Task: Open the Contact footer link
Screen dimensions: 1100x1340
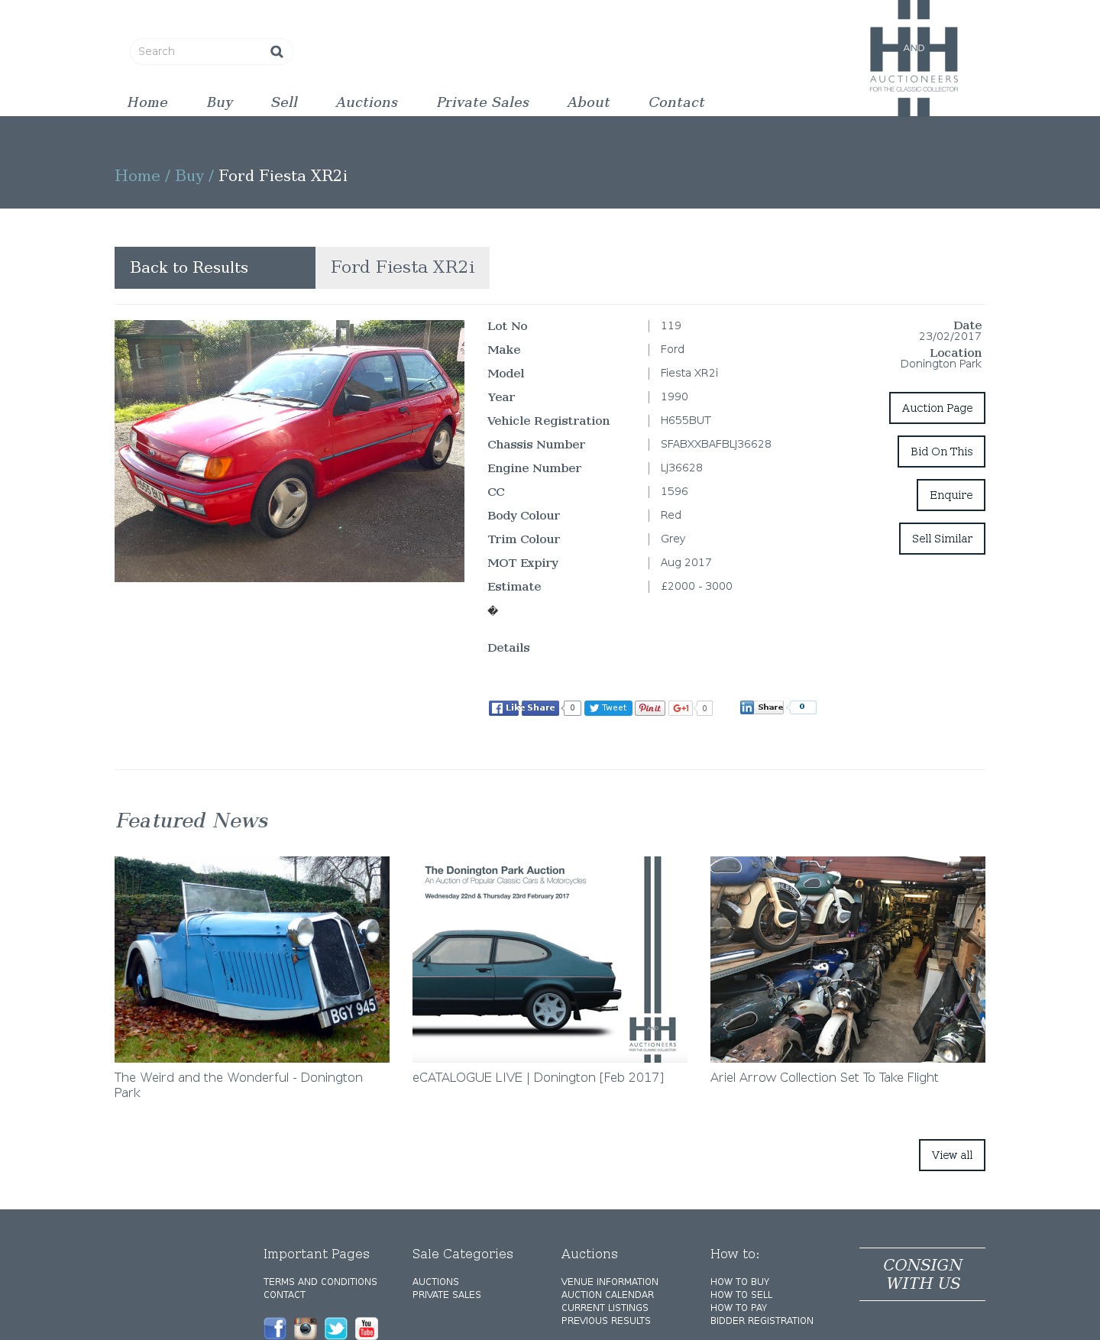Action: click(284, 1295)
